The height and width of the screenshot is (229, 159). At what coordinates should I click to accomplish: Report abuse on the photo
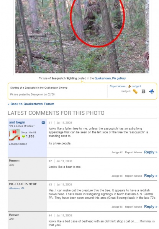(x=118, y=86)
